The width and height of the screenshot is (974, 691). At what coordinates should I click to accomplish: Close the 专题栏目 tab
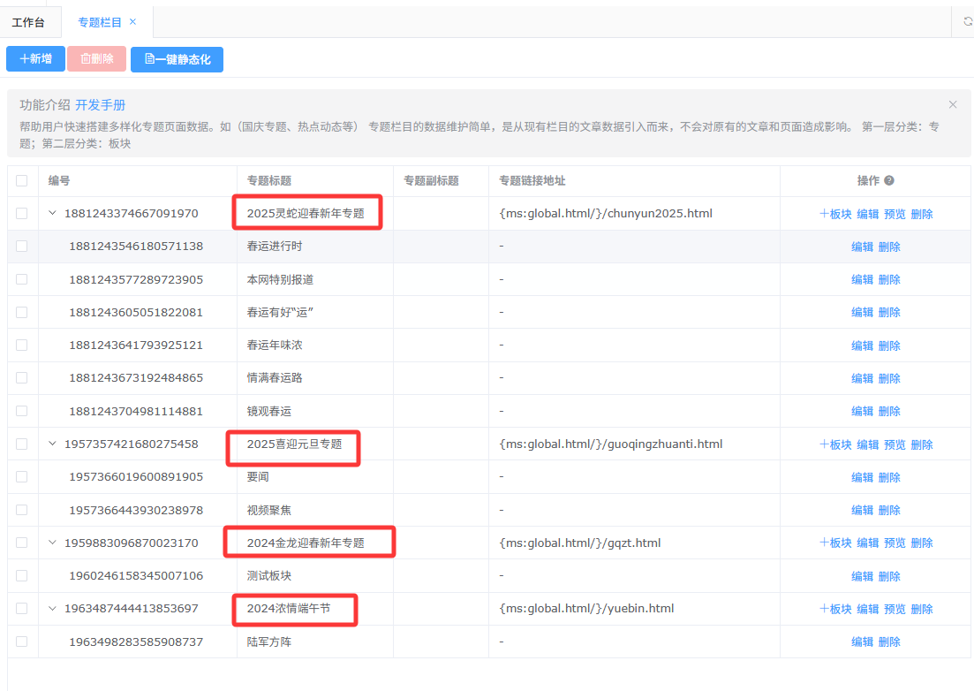click(132, 22)
